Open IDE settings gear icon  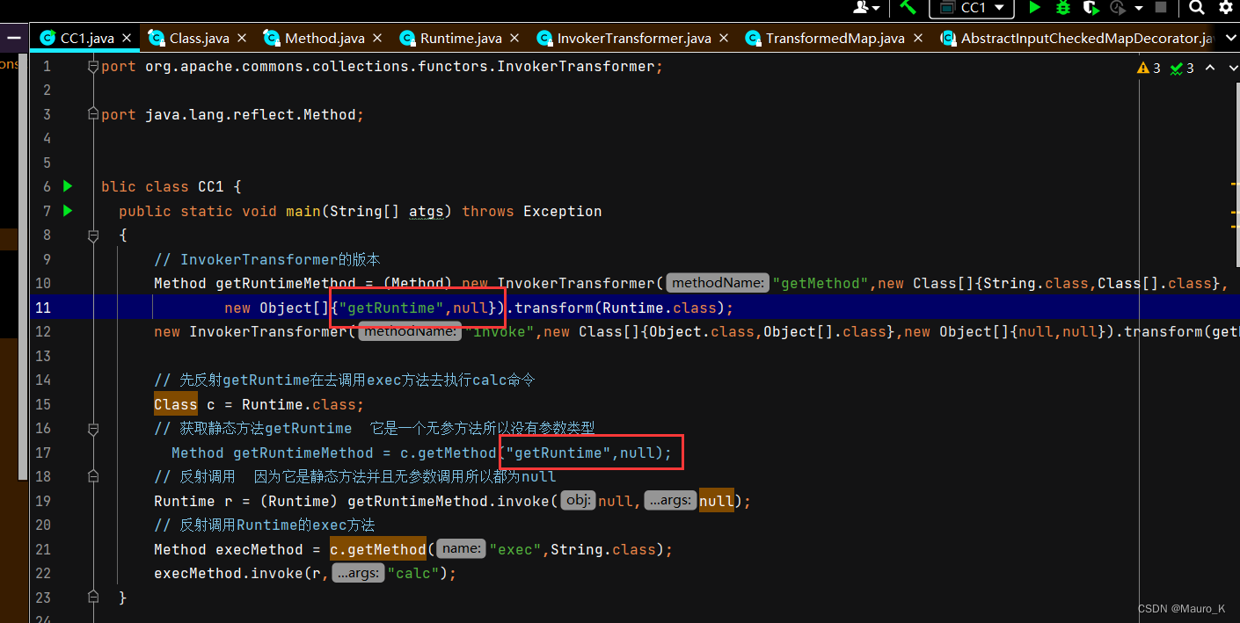[x=1226, y=7]
